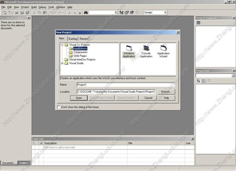Image resolution: width=236 pixels, height=171 pixels.
Task: Click the Cancel button
Action: (148, 98)
